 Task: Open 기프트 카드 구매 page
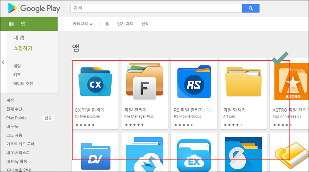[20, 144]
